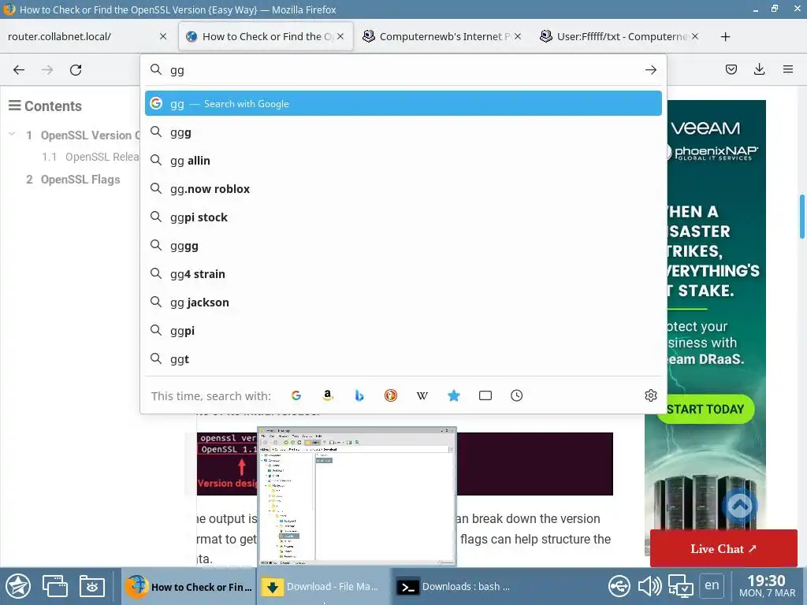This screenshot has height=605, width=807.
Task: Choose the 'ggg' search suggestion
Action: [x=403, y=132]
